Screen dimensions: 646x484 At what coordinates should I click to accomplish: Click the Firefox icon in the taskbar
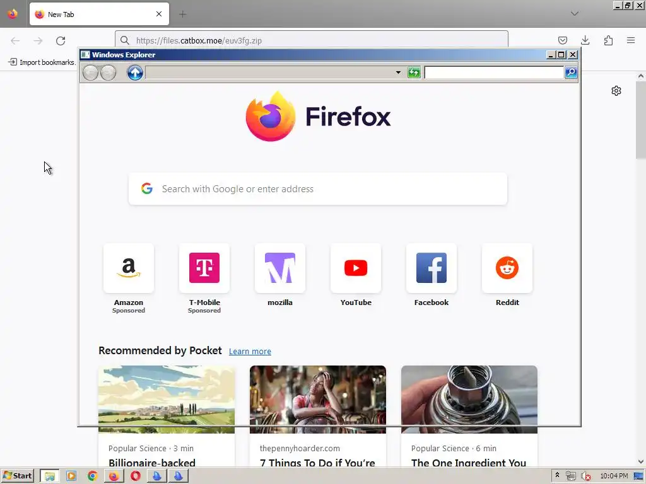[x=114, y=476]
